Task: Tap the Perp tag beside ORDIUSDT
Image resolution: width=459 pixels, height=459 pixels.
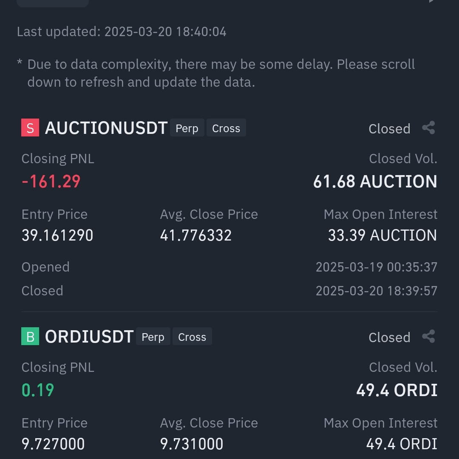Action: point(153,336)
